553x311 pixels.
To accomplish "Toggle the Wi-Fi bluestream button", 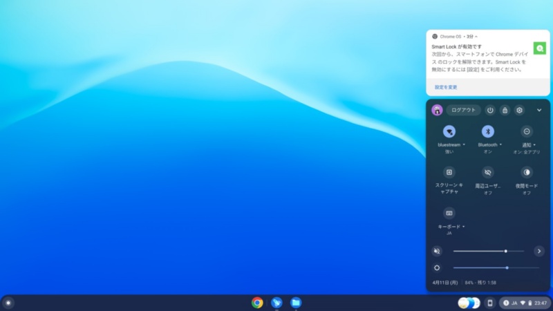I will click(449, 131).
